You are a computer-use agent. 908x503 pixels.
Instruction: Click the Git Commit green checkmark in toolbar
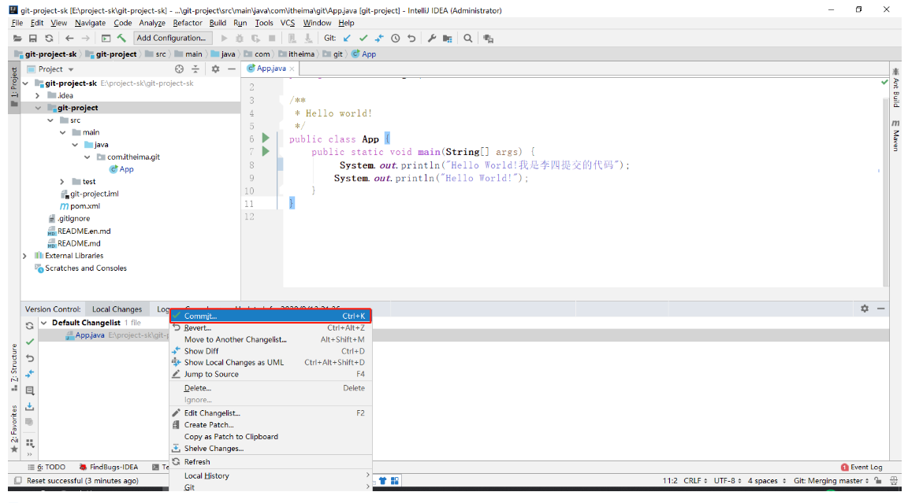[363, 38]
